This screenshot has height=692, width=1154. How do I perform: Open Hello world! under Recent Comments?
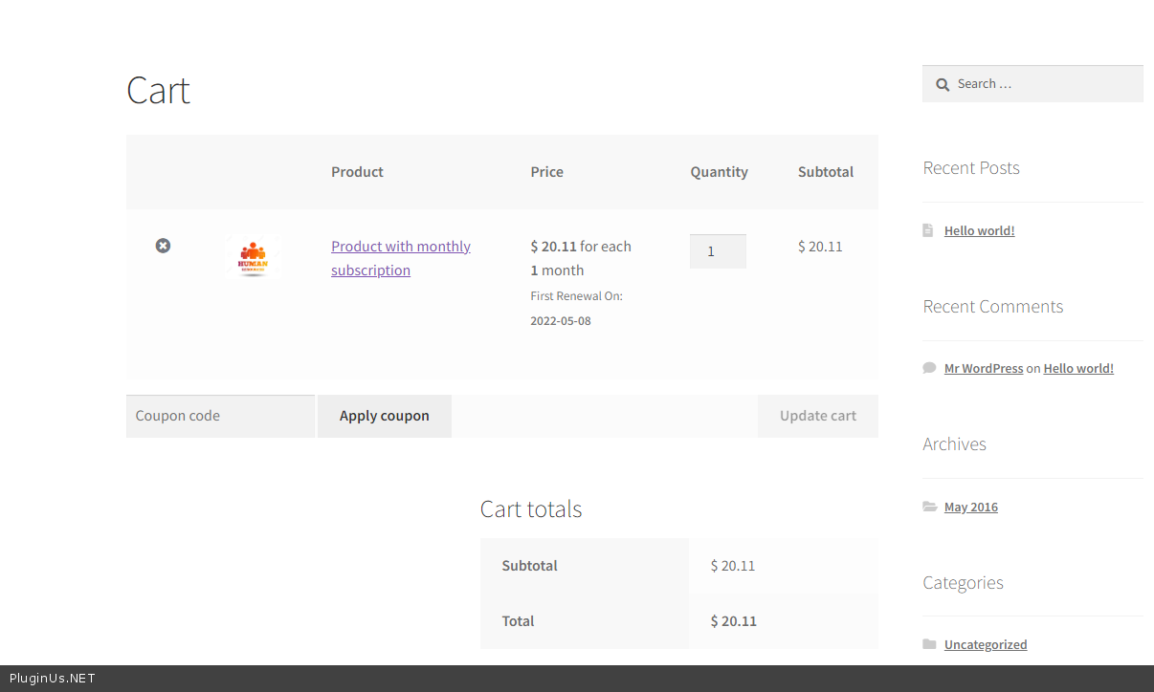(x=1077, y=368)
